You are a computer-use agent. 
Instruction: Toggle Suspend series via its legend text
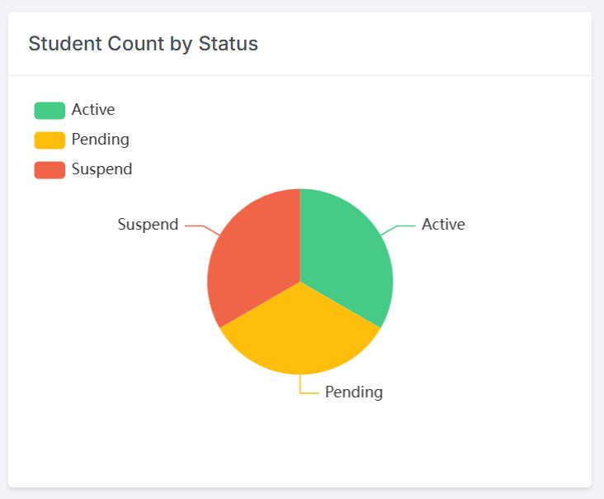point(101,169)
